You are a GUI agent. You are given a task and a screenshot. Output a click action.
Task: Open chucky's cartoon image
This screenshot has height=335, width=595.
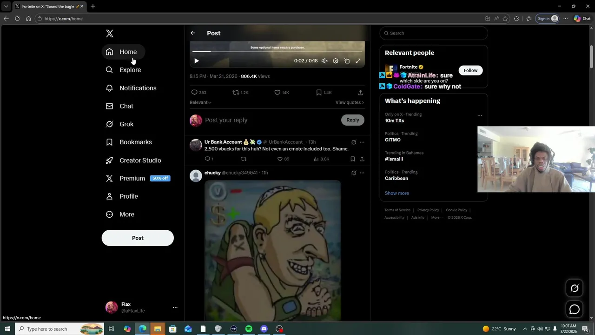(x=273, y=250)
